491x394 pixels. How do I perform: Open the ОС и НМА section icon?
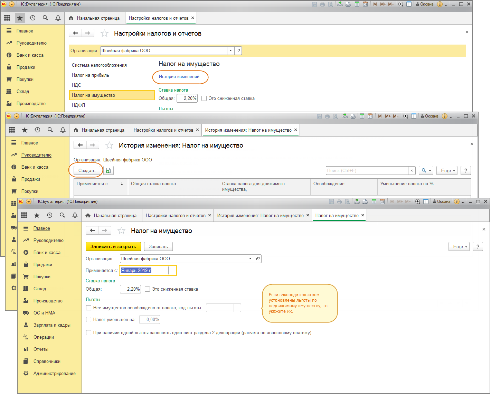coord(26,313)
